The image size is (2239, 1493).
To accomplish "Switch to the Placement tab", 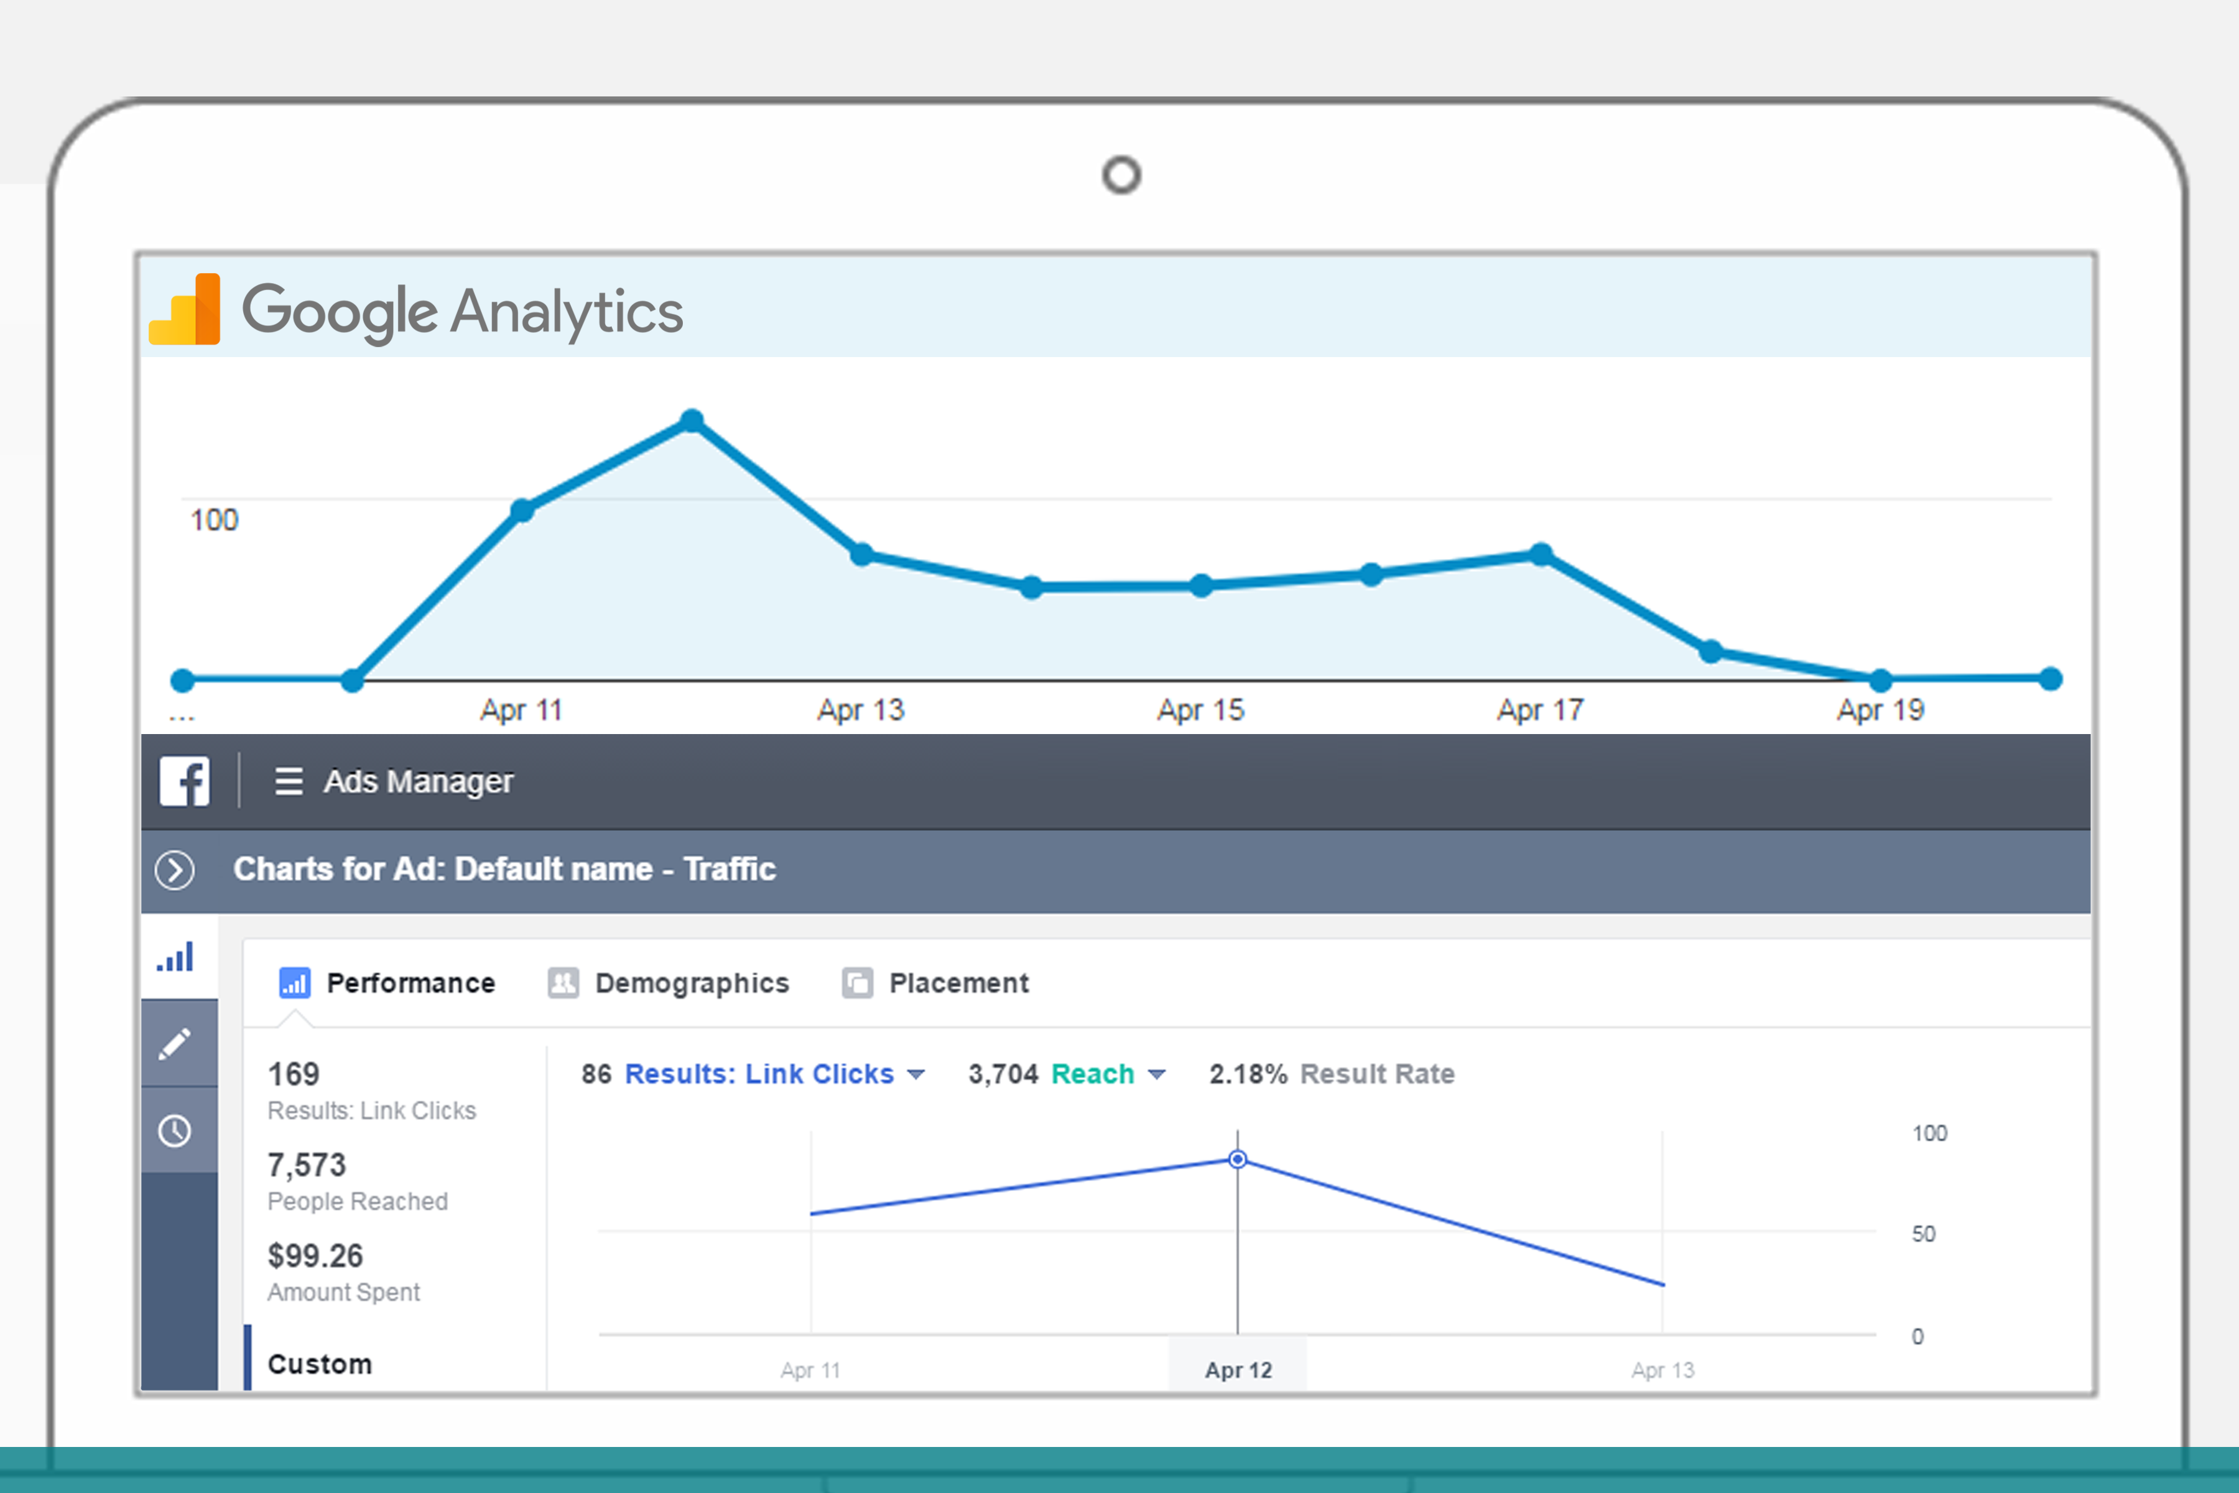I will 936,983.
